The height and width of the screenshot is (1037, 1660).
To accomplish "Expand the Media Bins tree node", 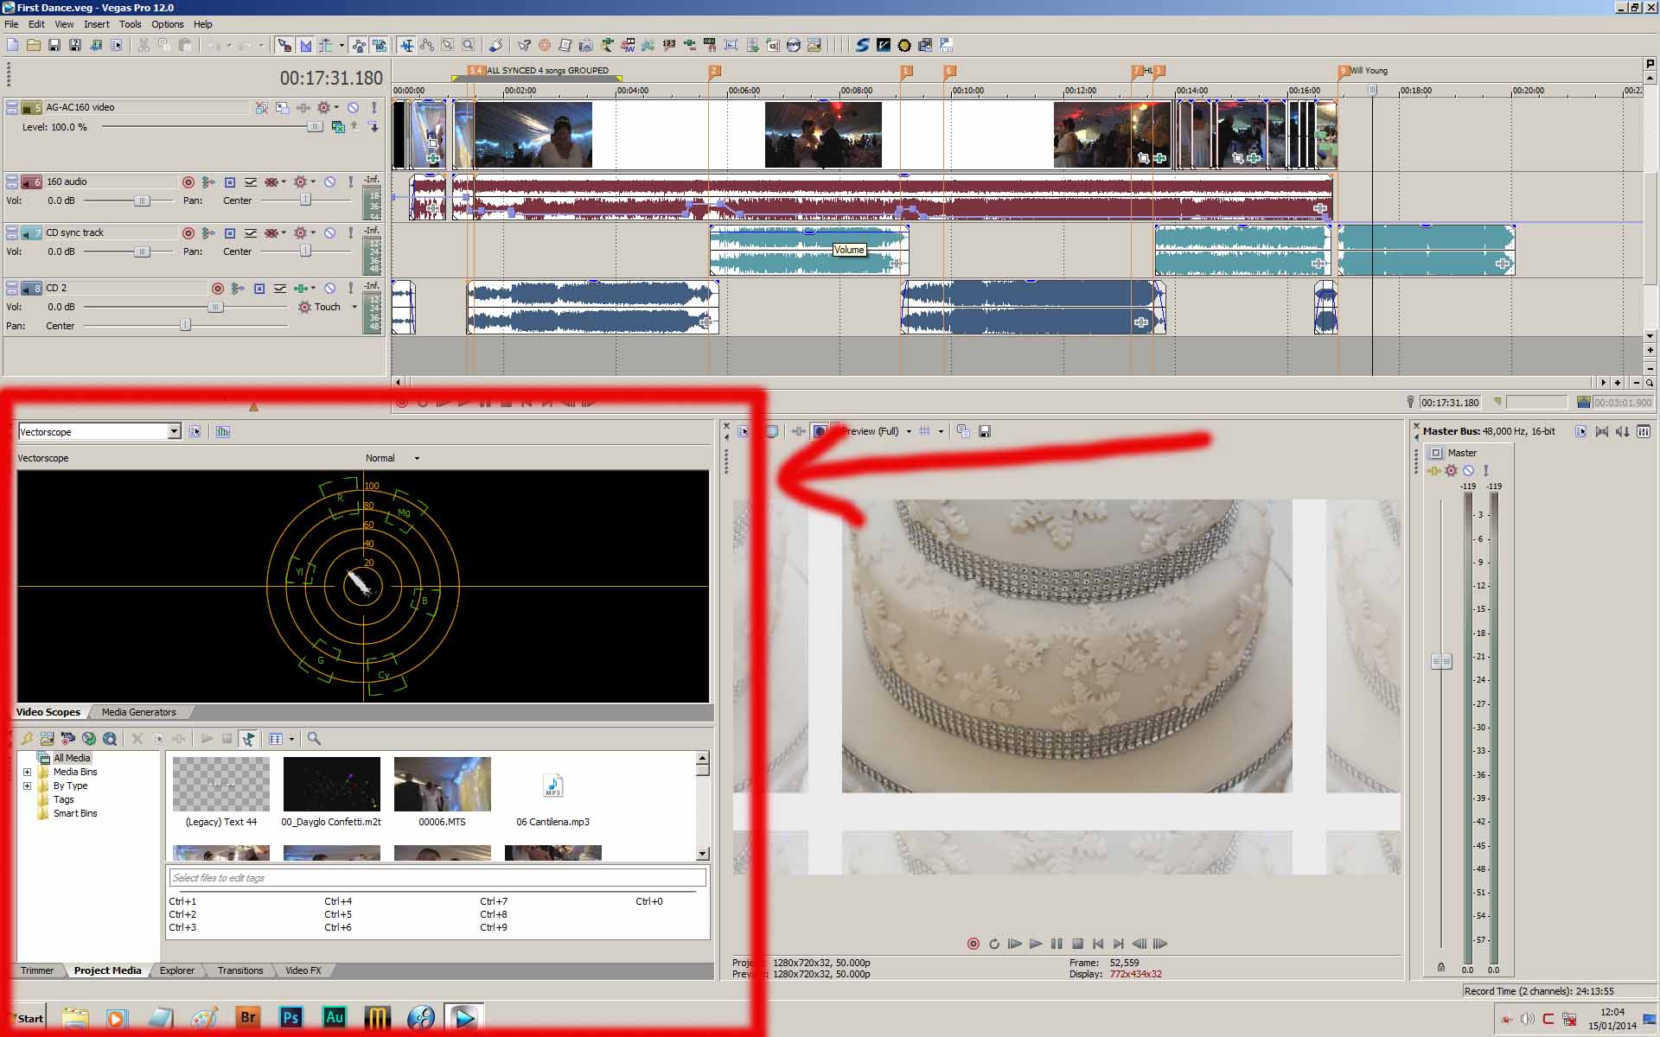I will [x=27, y=772].
